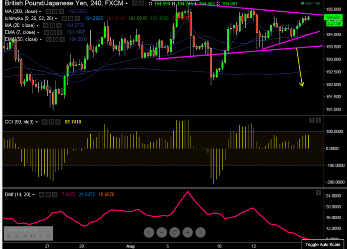Image resolution: width=347 pixels, height=249 pixels.
Task: Remove the MA (200, close) indicator
Action: 61,11
